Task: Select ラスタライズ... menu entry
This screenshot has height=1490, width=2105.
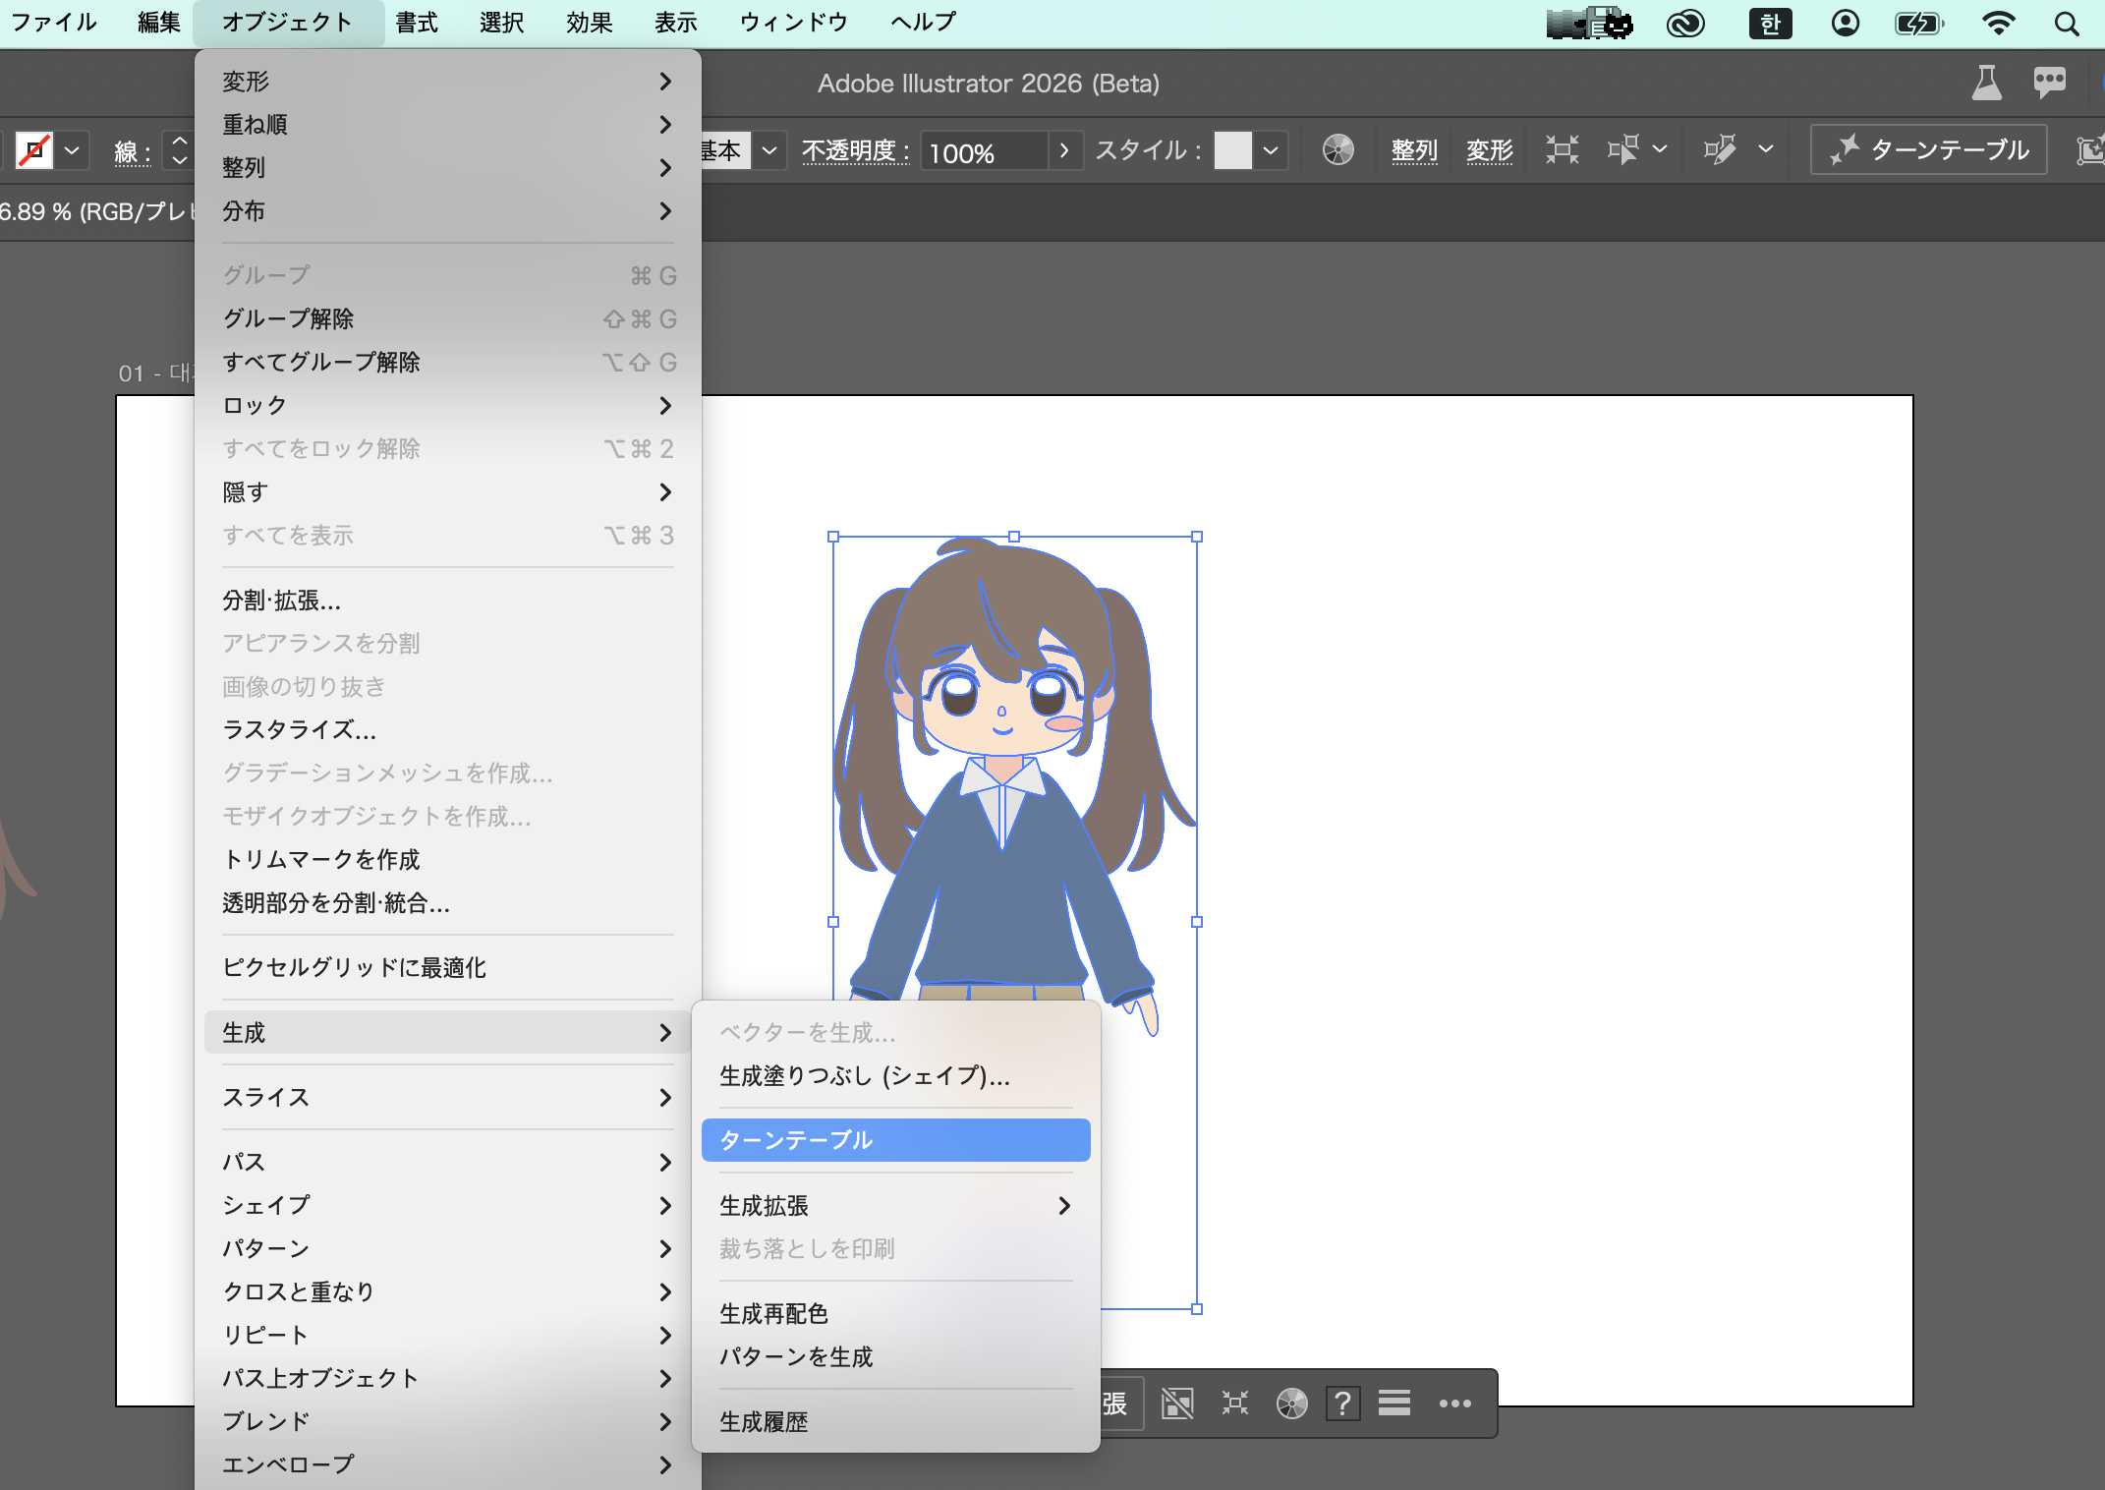Action: (x=299, y=729)
